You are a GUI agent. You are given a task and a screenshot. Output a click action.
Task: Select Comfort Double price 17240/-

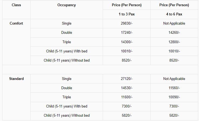click(x=127, y=32)
